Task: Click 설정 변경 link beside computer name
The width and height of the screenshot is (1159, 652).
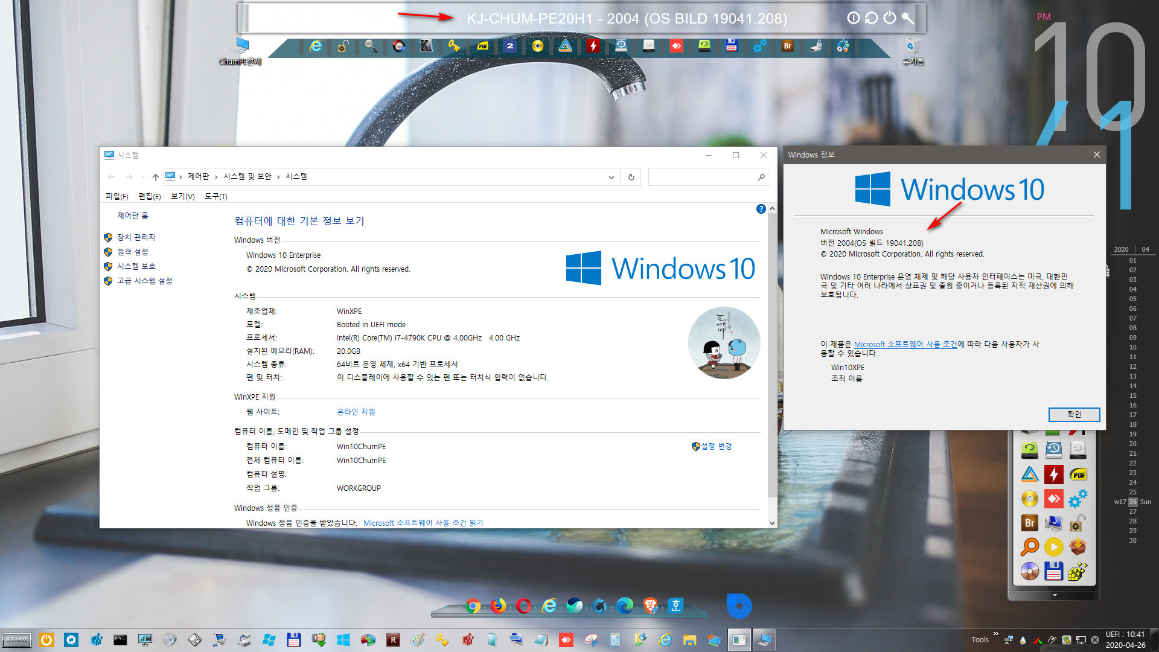Action: coord(716,446)
